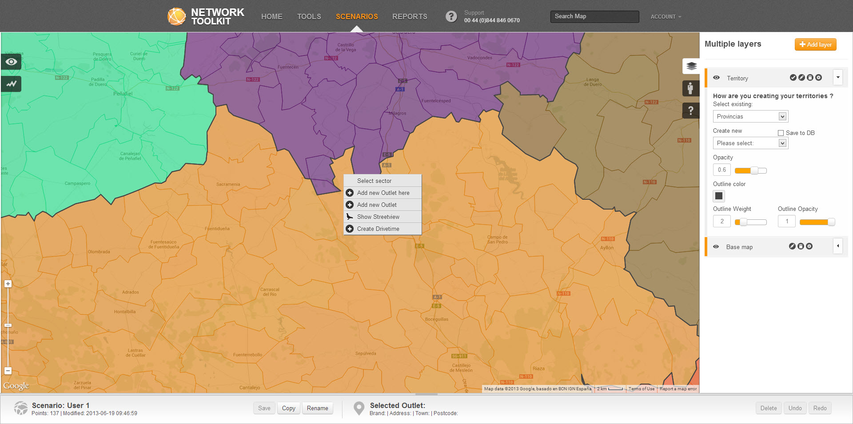
Task: Open the chart graph tool on map
Action: 11,83
